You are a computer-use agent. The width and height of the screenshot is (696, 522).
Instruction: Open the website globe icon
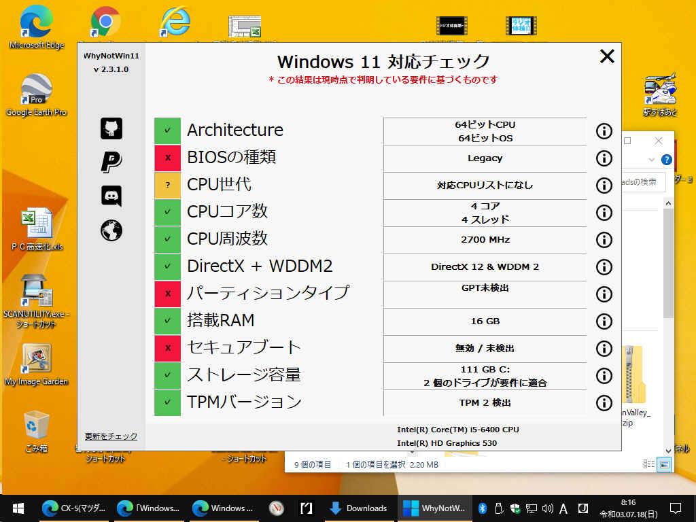click(111, 230)
